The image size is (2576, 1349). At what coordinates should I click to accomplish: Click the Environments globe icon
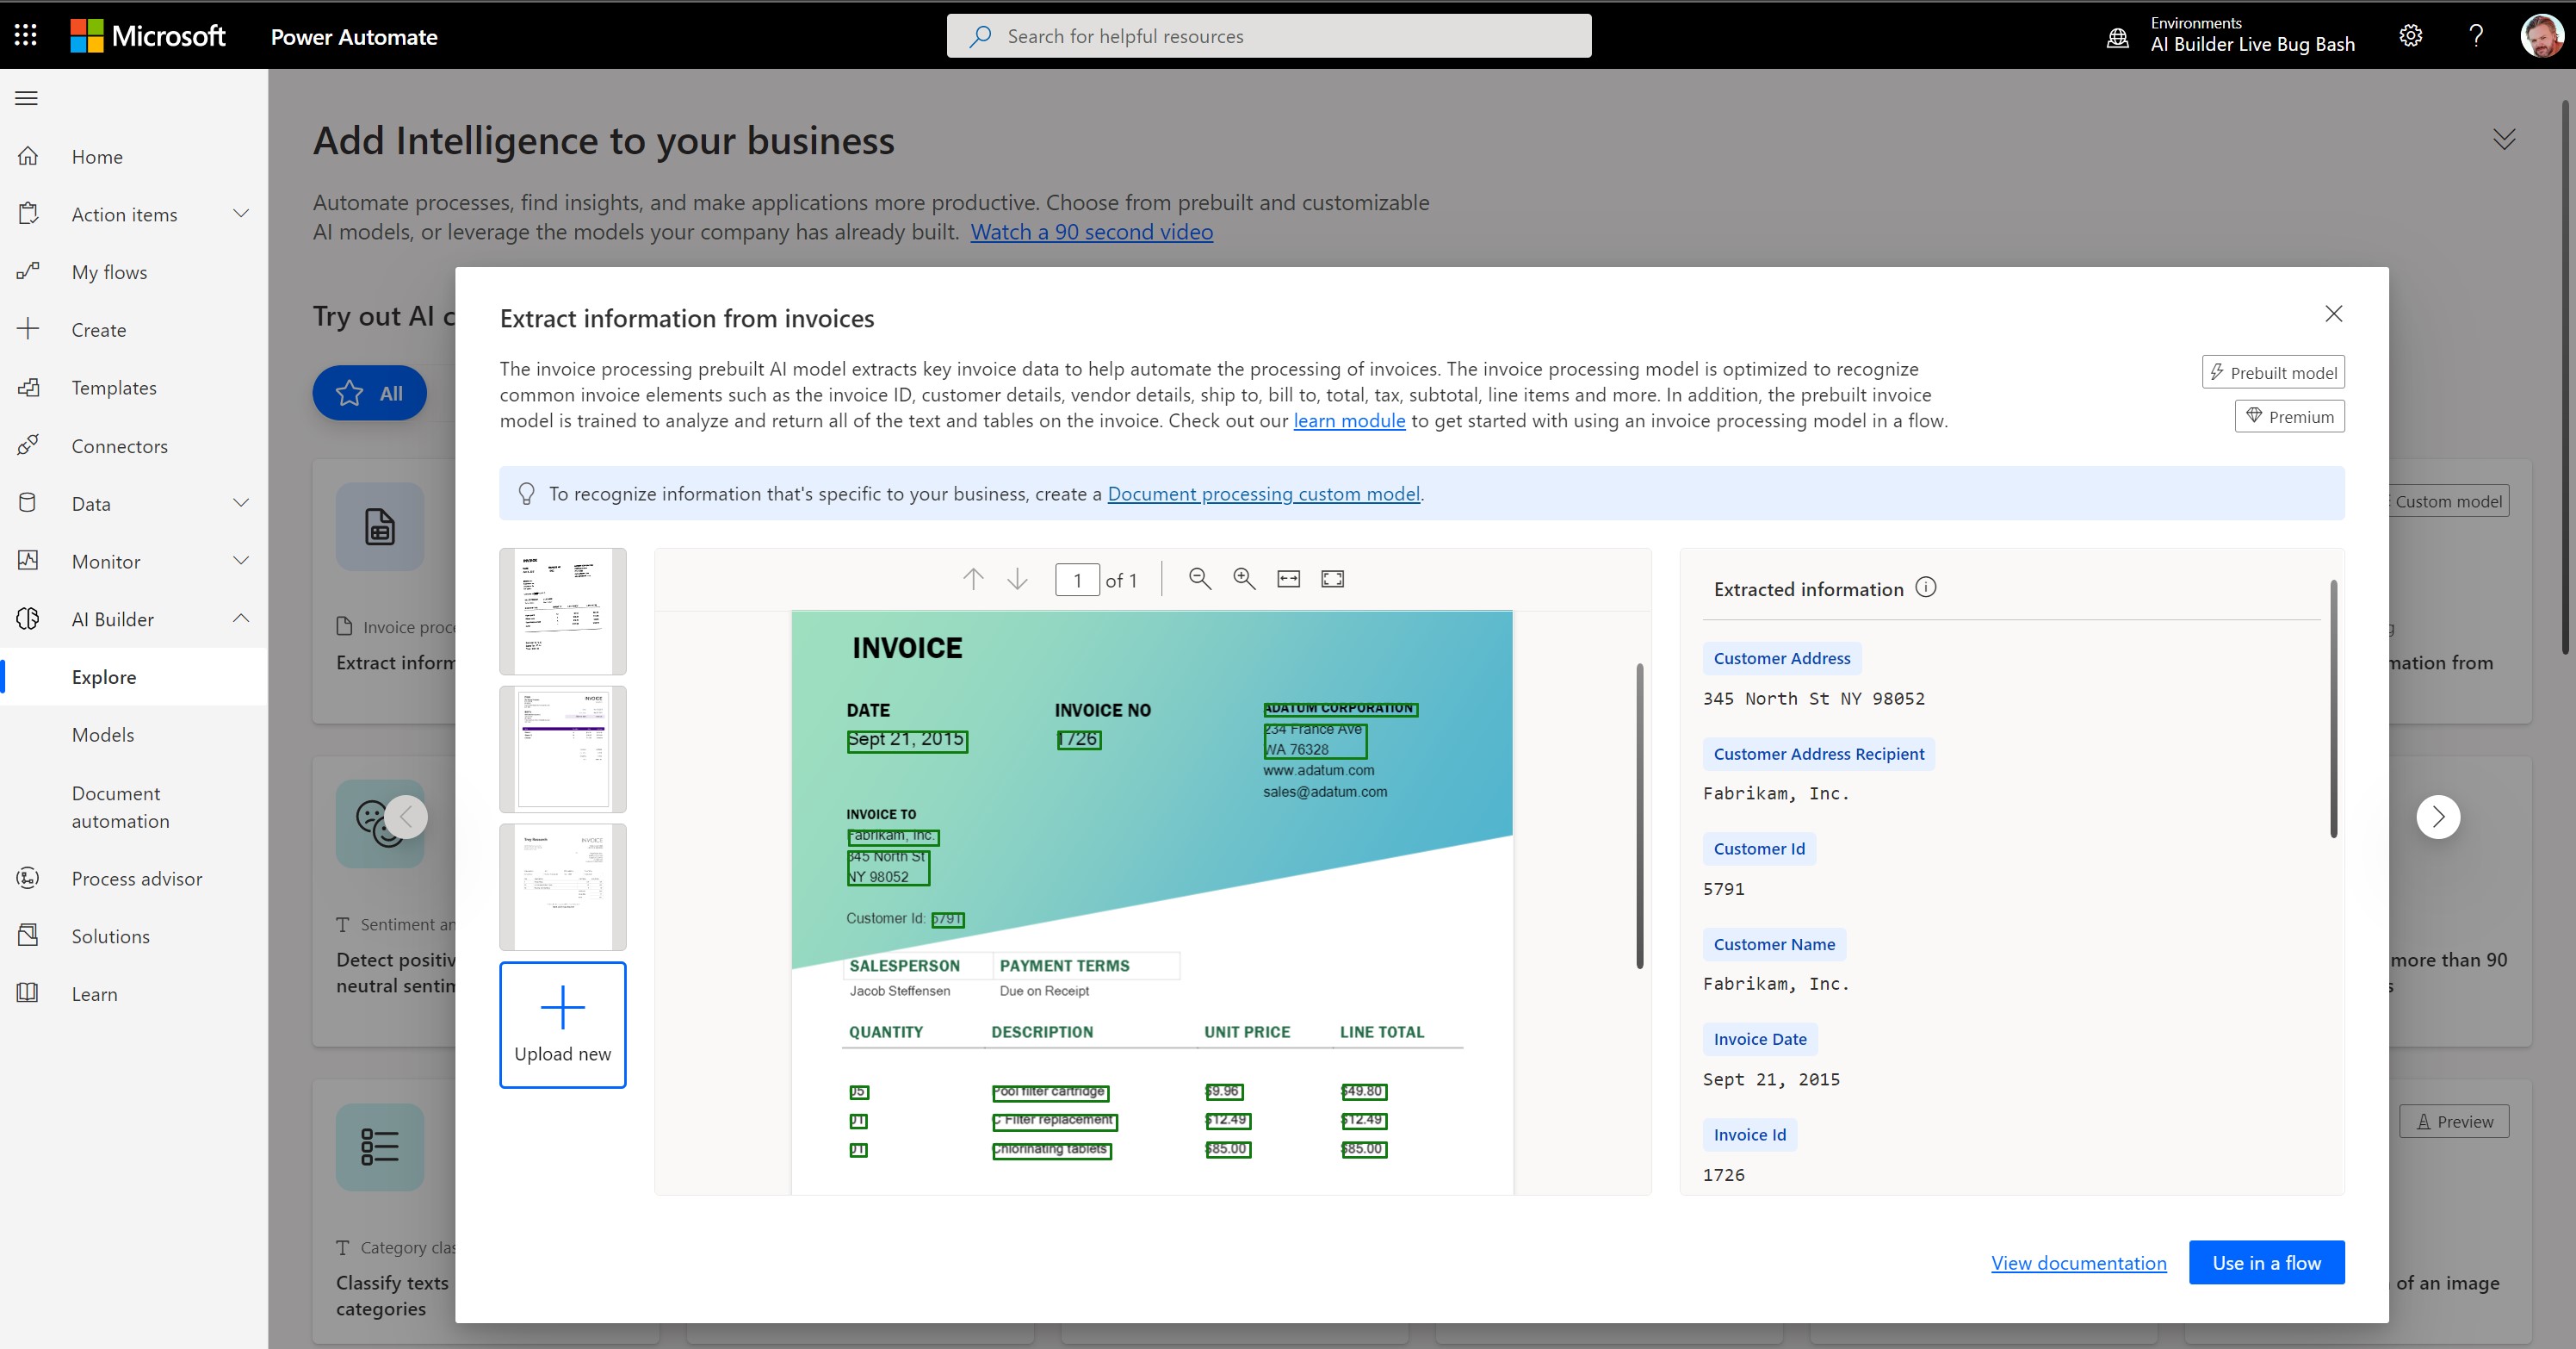(2117, 38)
